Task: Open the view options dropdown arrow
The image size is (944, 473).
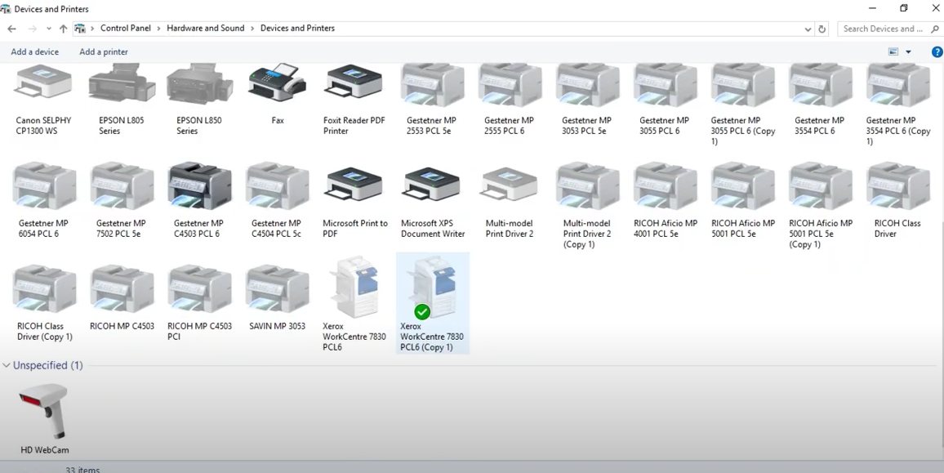Action: coord(908,52)
